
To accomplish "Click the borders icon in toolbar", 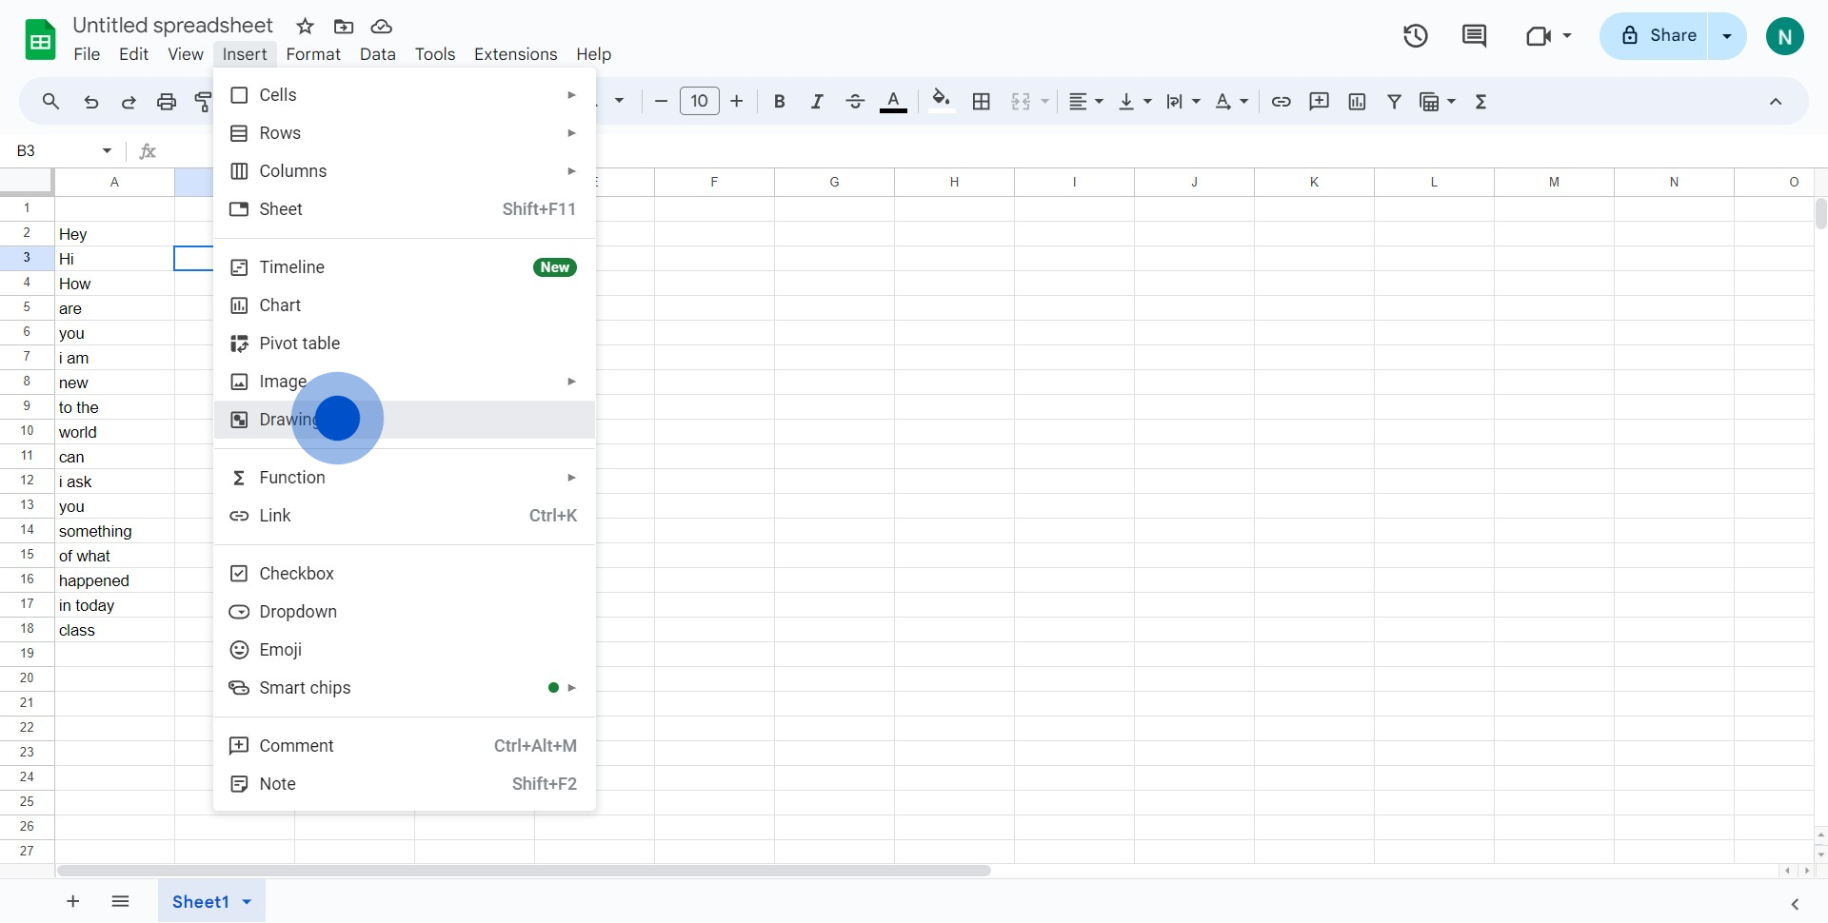I will pos(982,102).
